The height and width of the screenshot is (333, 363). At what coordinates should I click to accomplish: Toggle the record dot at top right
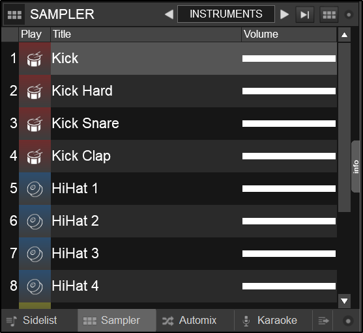(349, 15)
